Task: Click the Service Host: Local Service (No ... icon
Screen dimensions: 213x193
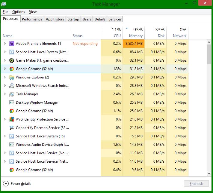Action: pyautogui.click(x=12, y=153)
